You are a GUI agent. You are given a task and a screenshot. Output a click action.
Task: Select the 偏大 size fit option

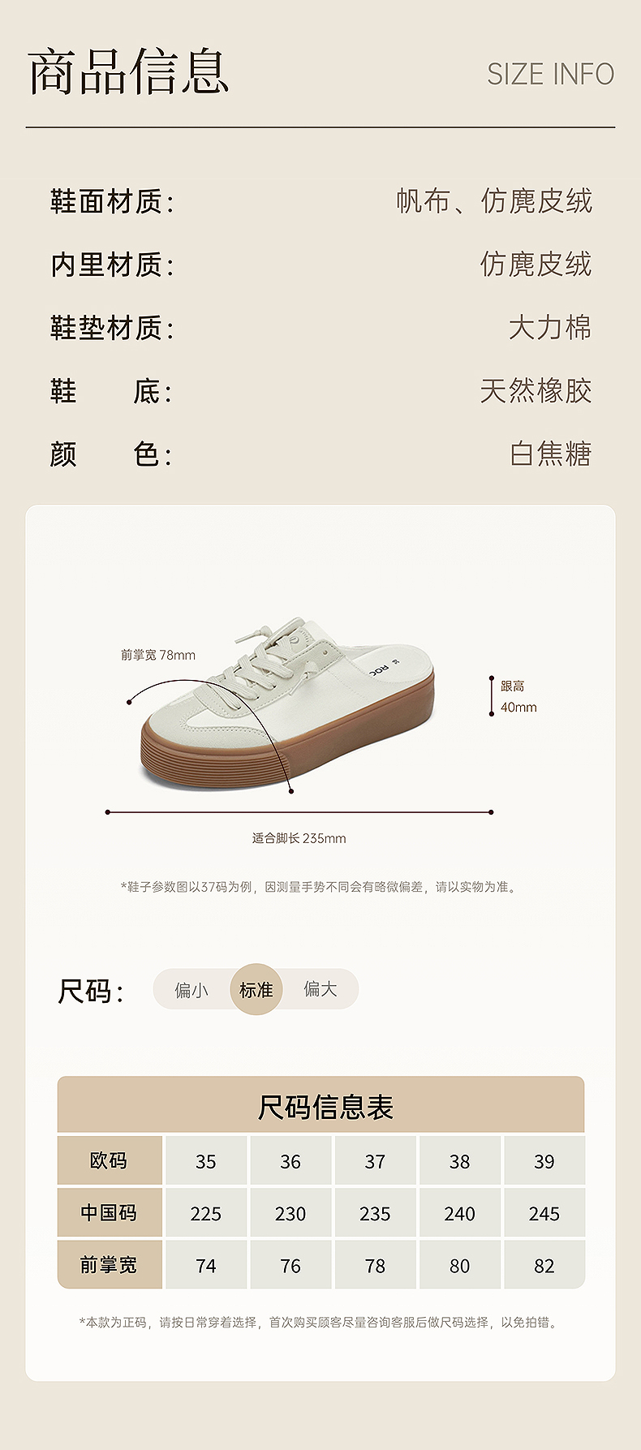320,989
